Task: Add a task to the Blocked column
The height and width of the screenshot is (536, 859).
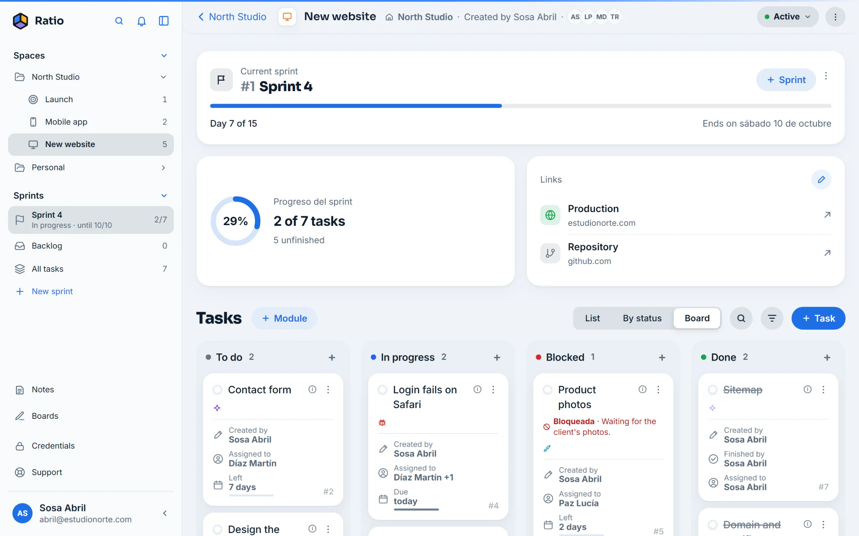Action: (x=662, y=357)
